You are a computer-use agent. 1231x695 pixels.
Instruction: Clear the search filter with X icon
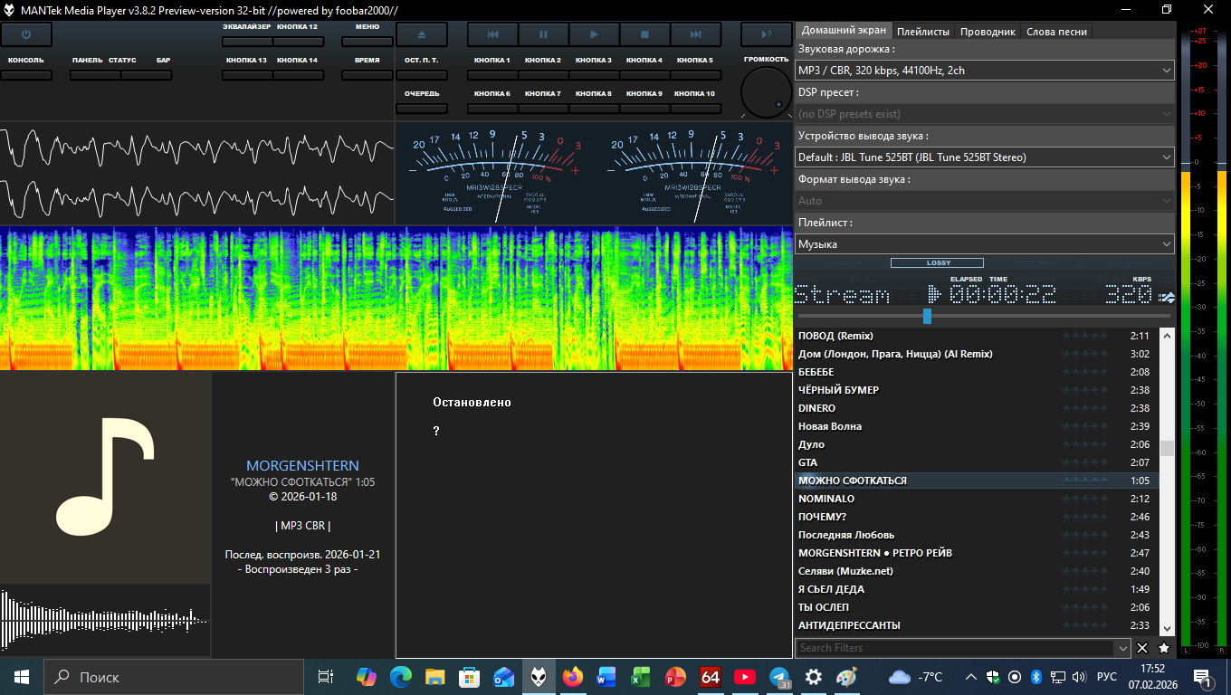1142,648
